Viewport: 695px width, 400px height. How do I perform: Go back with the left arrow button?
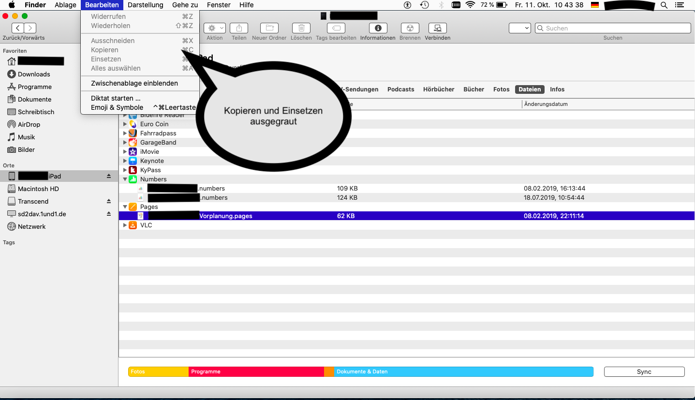pyautogui.click(x=18, y=28)
